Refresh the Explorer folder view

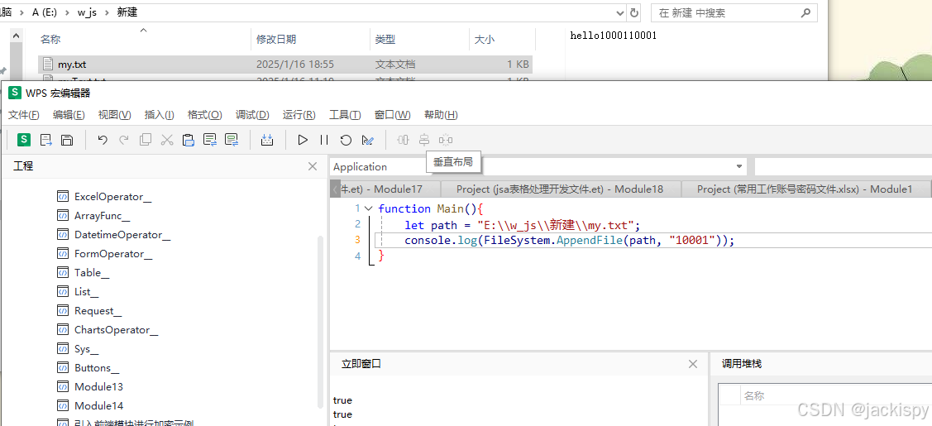click(634, 12)
